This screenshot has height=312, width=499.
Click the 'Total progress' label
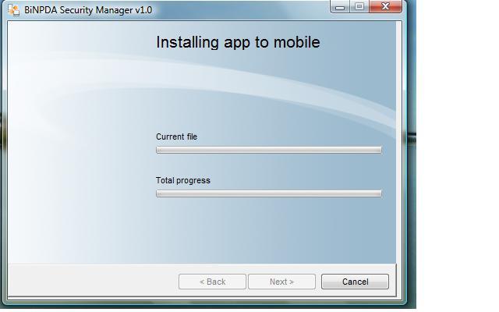[182, 180]
